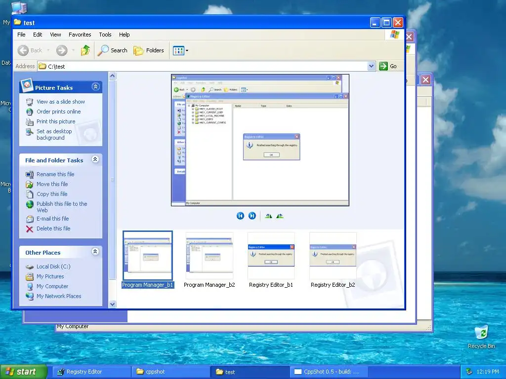The width and height of the screenshot is (506, 379).
Task: Click the Move this file icon
Action: click(29, 185)
